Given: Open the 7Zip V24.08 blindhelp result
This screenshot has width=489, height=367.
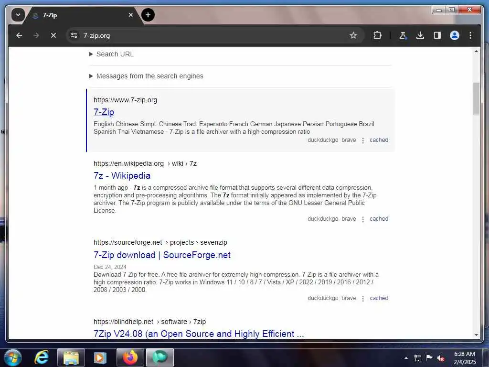Looking at the screenshot, I should pos(199,334).
